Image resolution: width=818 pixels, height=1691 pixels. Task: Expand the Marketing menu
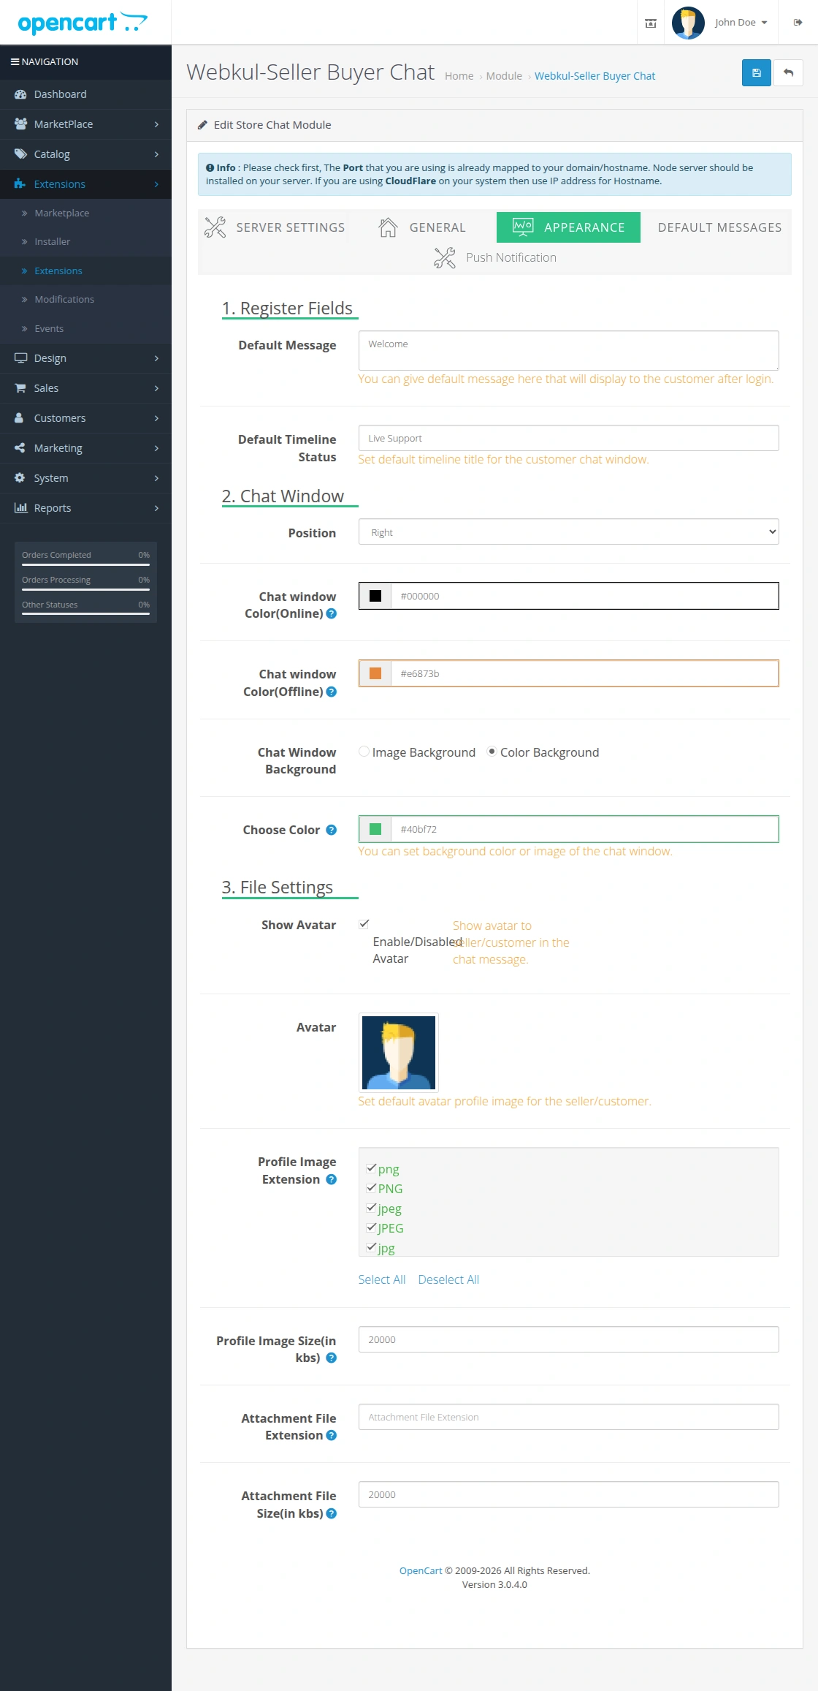(85, 448)
